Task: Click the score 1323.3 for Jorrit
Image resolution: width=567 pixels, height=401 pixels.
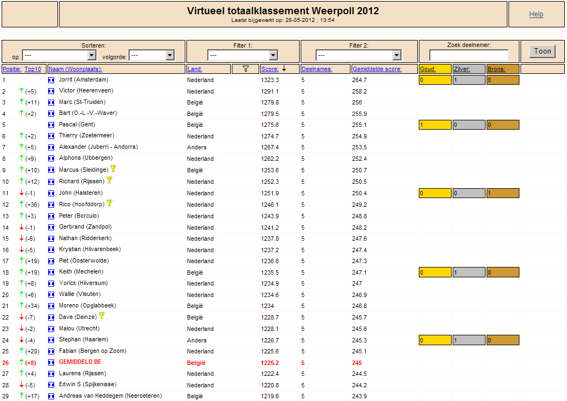Action: (x=270, y=80)
